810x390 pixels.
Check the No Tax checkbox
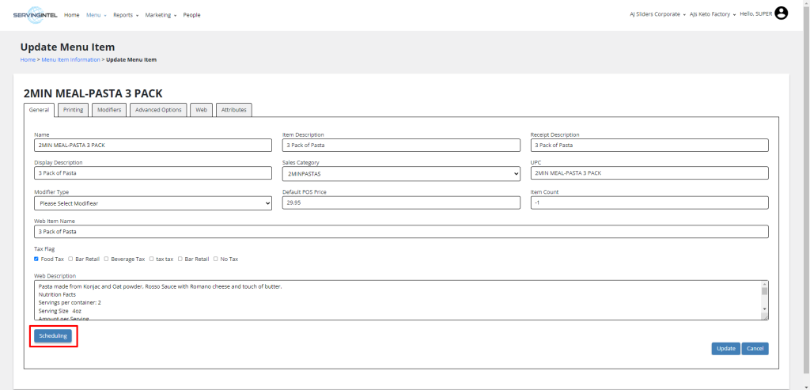pyautogui.click(x=215, y=259)
